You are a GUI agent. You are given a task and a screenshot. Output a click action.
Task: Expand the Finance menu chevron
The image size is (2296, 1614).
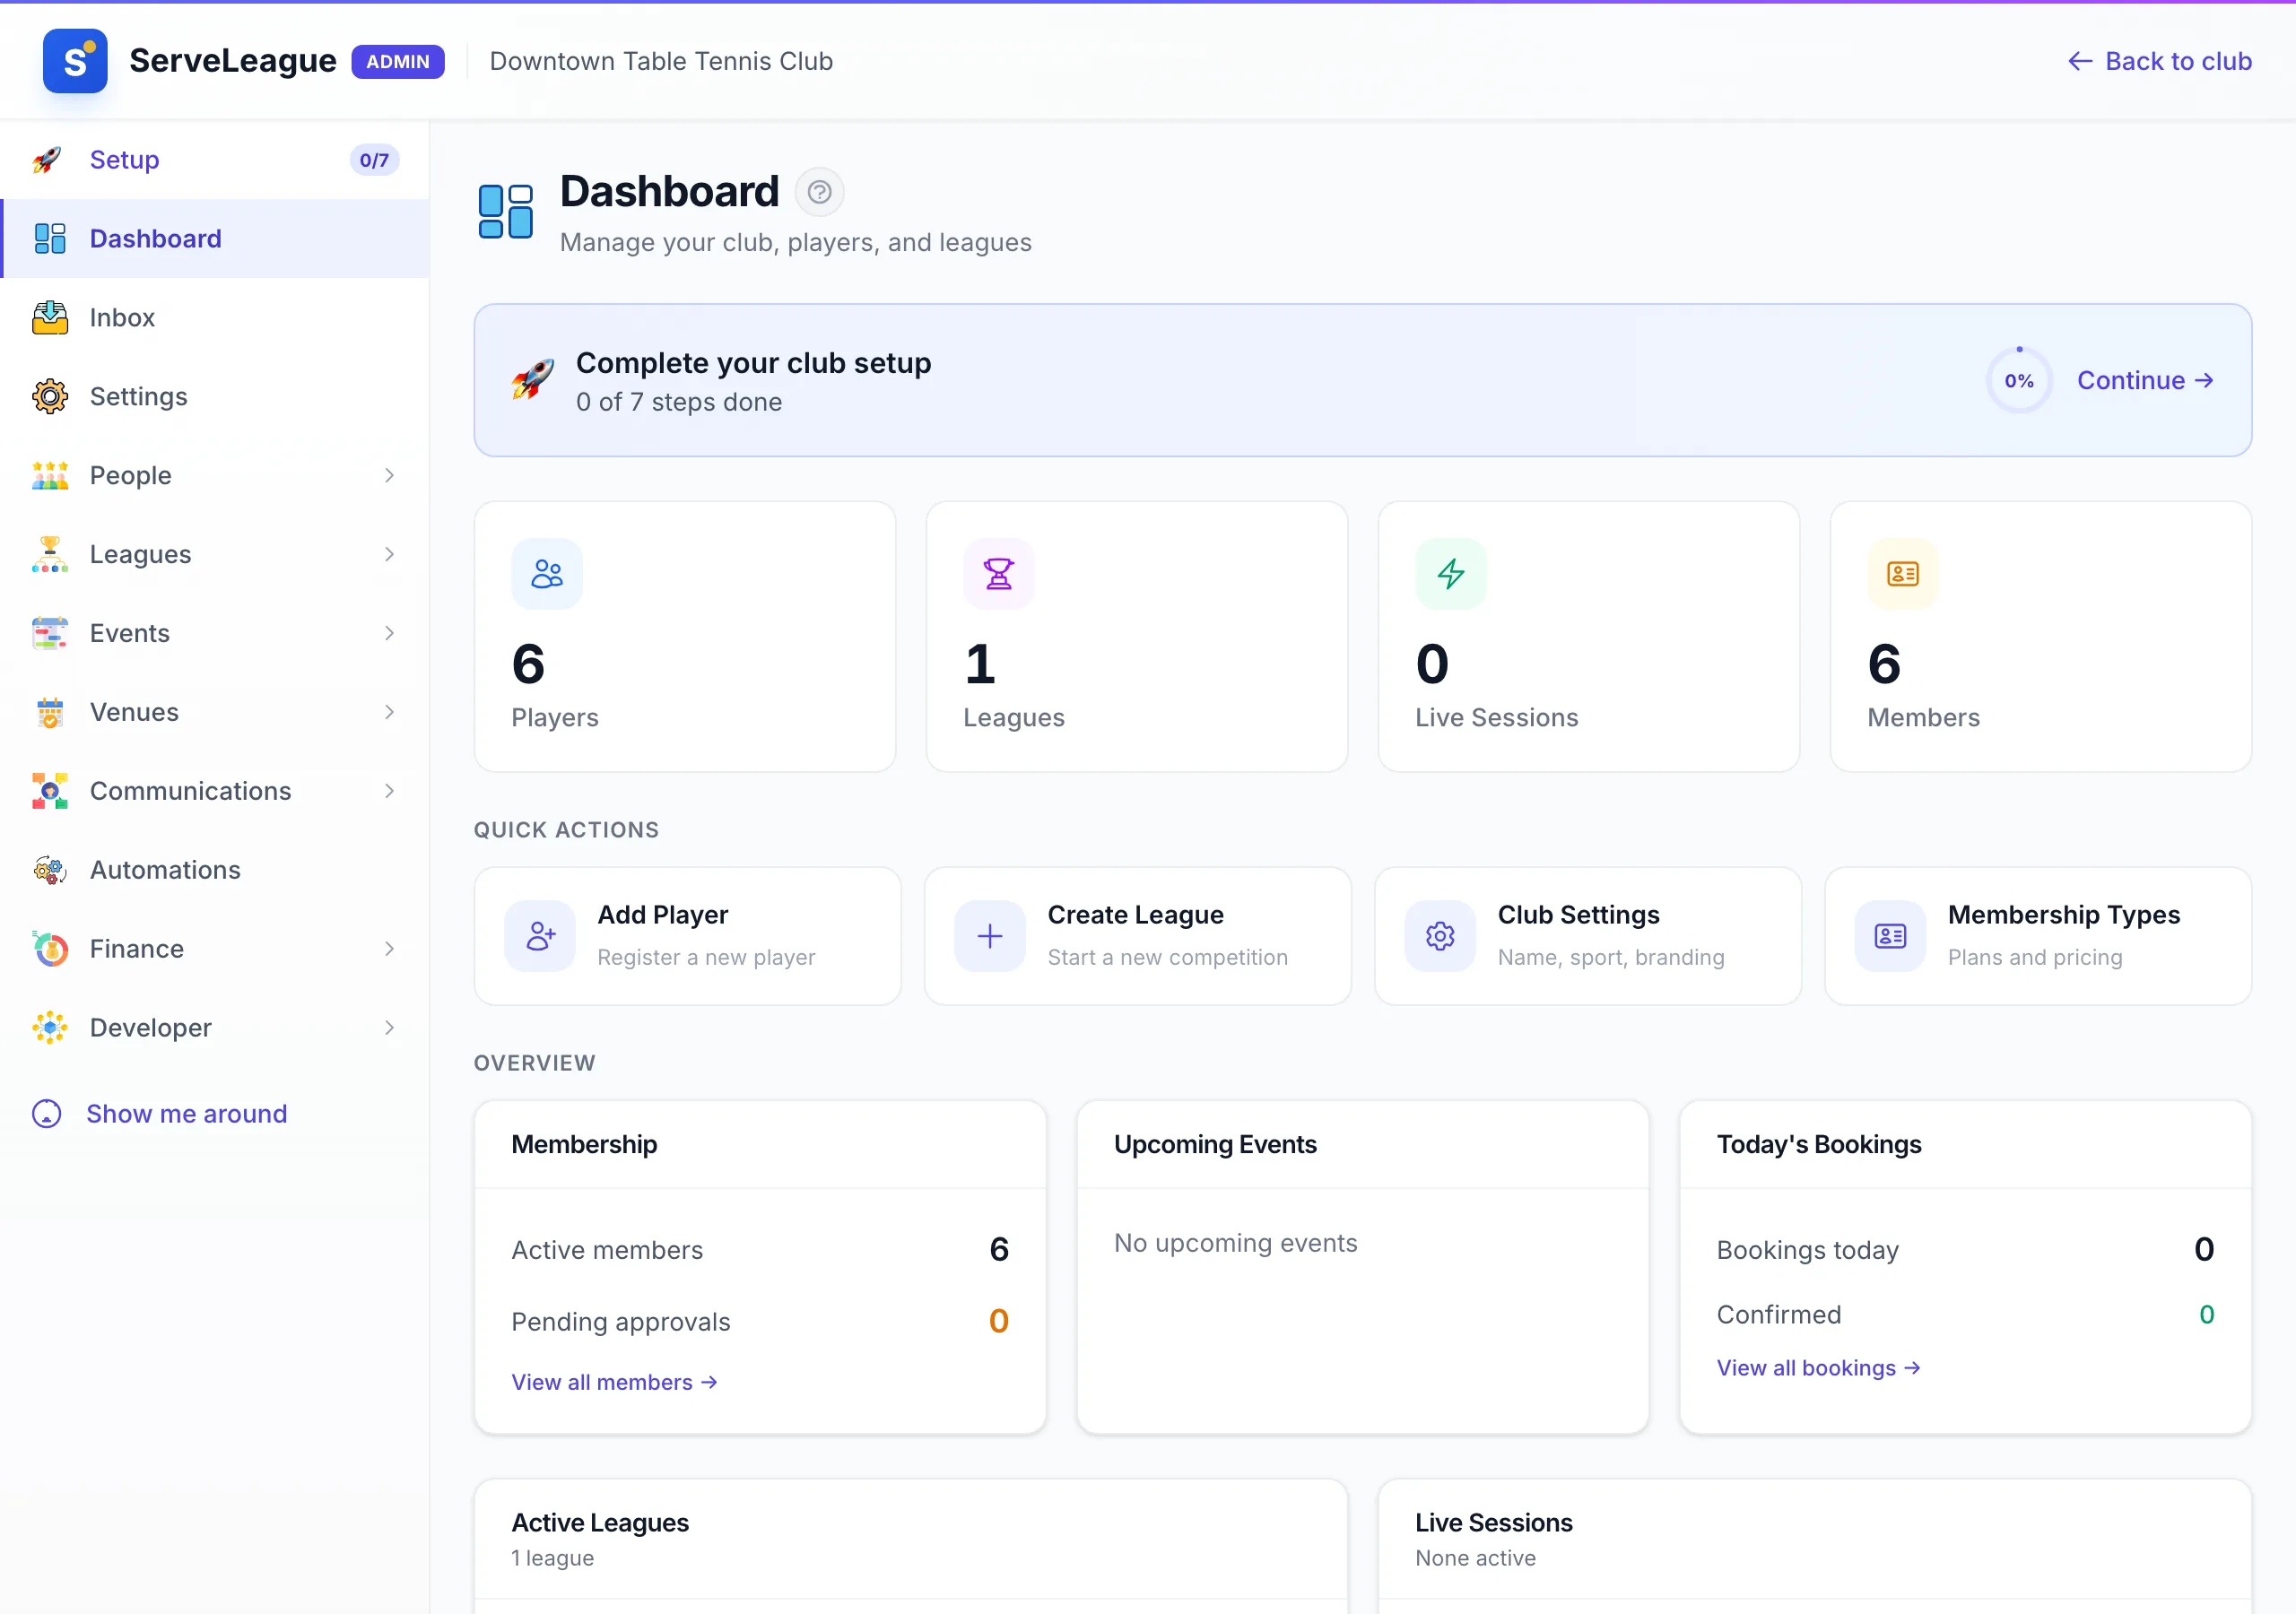tap(389, 950)
